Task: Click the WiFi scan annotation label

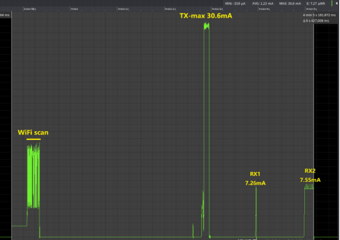Action: [x=33, y=133]
